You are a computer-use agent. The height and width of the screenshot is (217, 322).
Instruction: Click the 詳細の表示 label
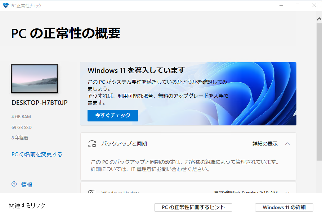pos(265,144)
